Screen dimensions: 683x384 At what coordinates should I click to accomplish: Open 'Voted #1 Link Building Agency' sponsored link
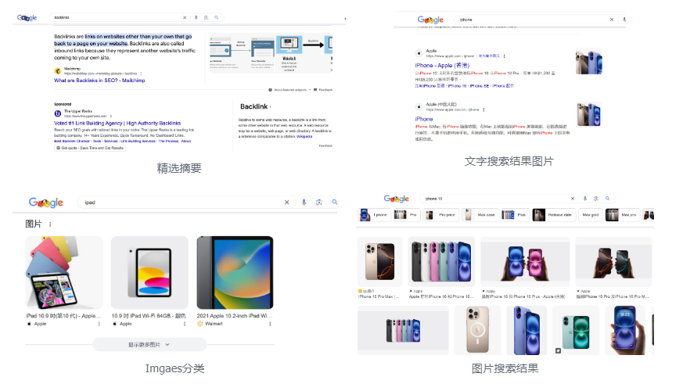(x=117, y=124)
